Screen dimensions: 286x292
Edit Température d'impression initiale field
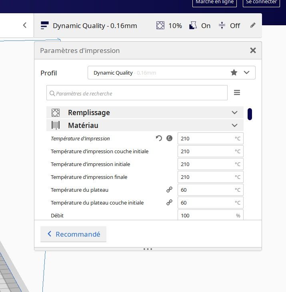point(210,164)
